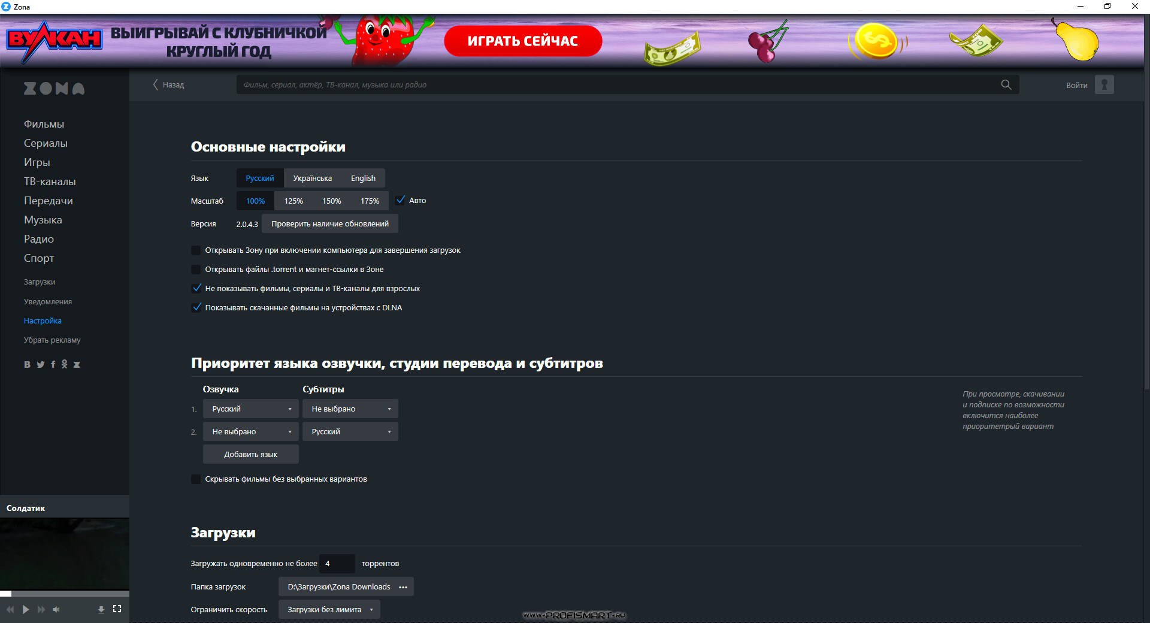Toggle the Авто scale checkbox
1150x623 pixels.
401,200
